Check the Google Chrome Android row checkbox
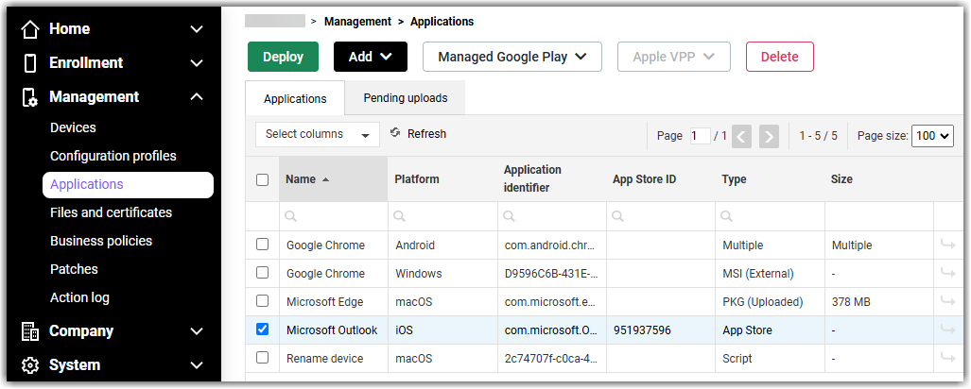The image size is (971, 389). point(263,245)
